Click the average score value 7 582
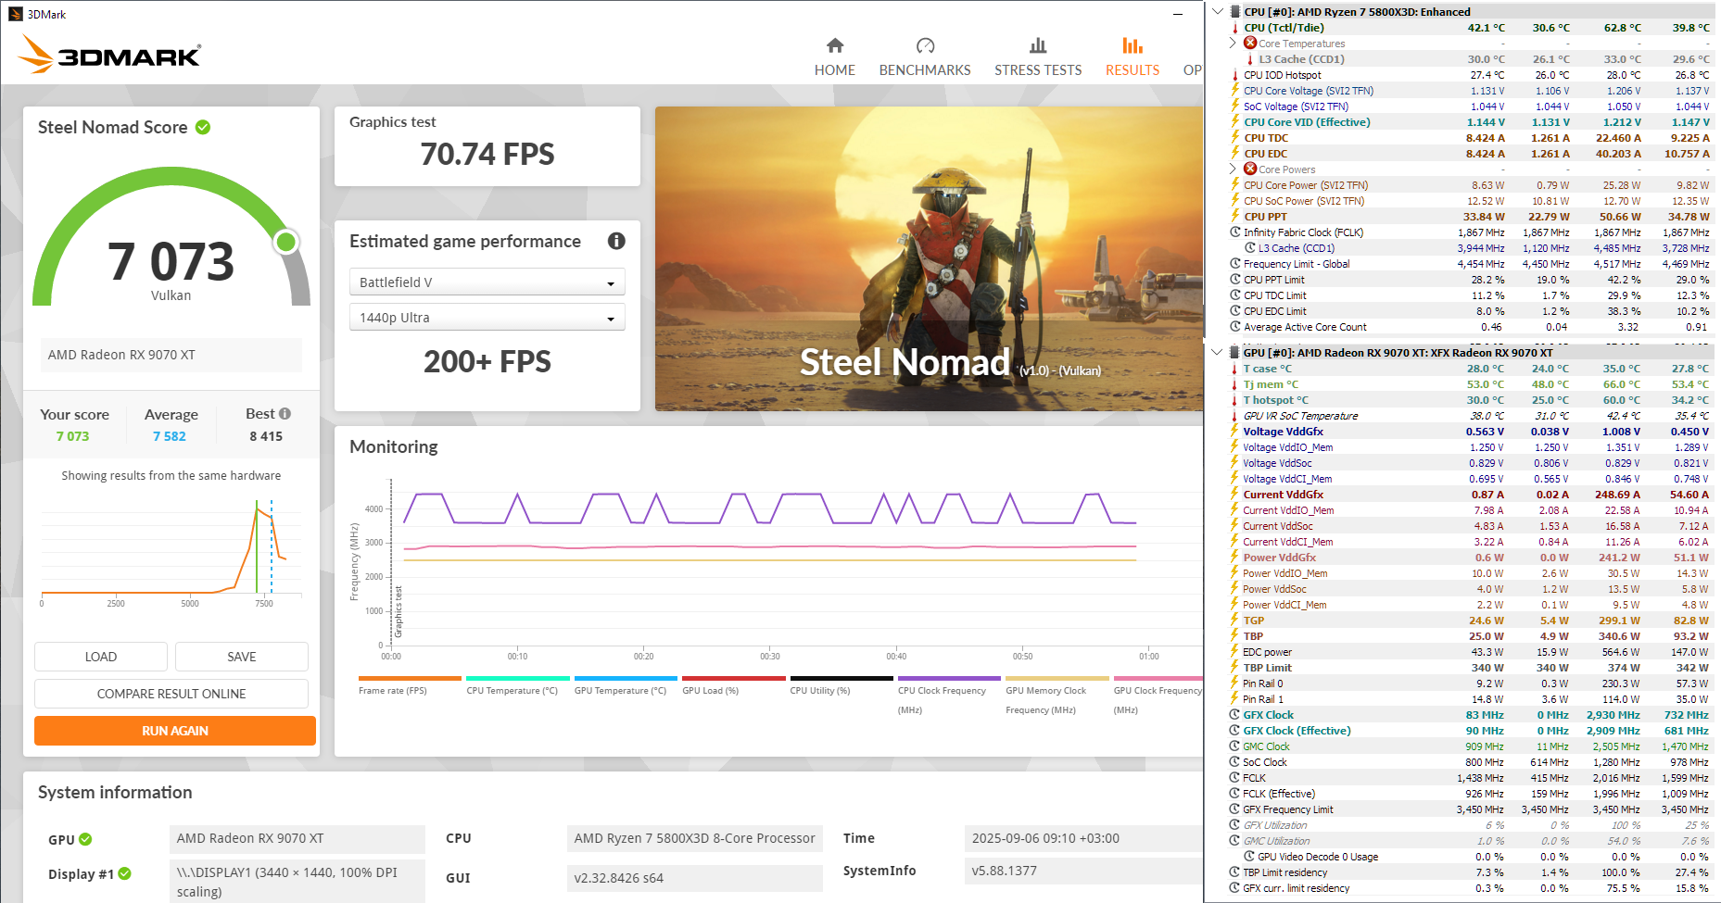 pyautogui.click(x=170, y=436)
